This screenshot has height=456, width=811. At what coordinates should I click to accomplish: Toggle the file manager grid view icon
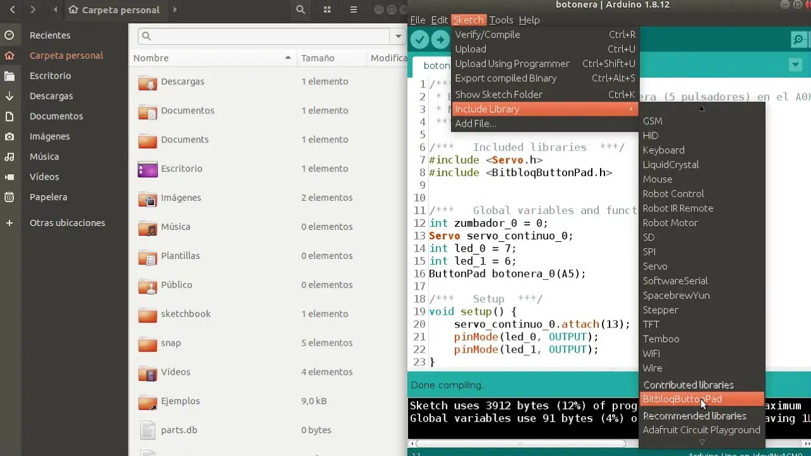pos(327,10)
